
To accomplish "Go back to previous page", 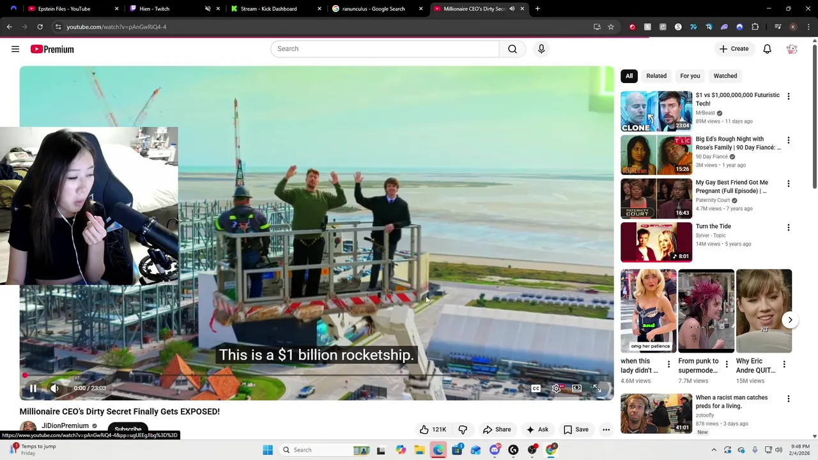I will point(9,27).
